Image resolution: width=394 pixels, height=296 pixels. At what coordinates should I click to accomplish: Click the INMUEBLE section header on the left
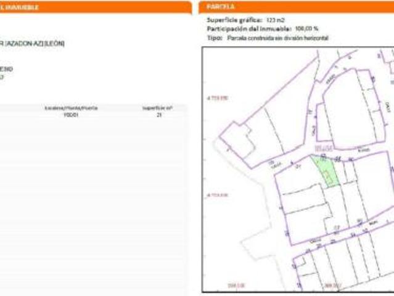(x=96, y=7)
